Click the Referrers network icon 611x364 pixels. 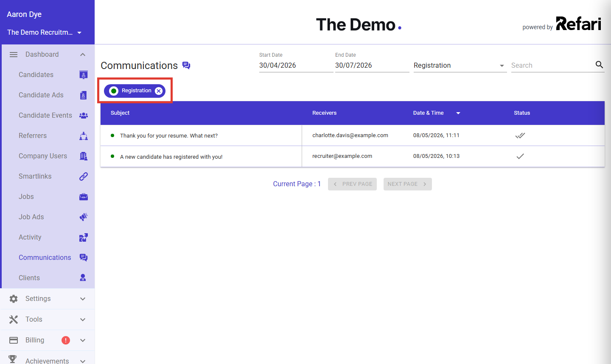84,136
